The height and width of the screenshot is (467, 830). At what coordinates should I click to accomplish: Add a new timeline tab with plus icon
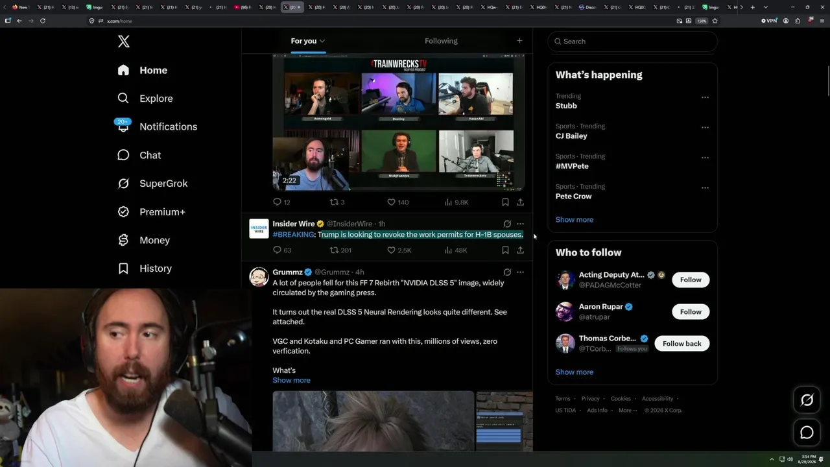519,41
